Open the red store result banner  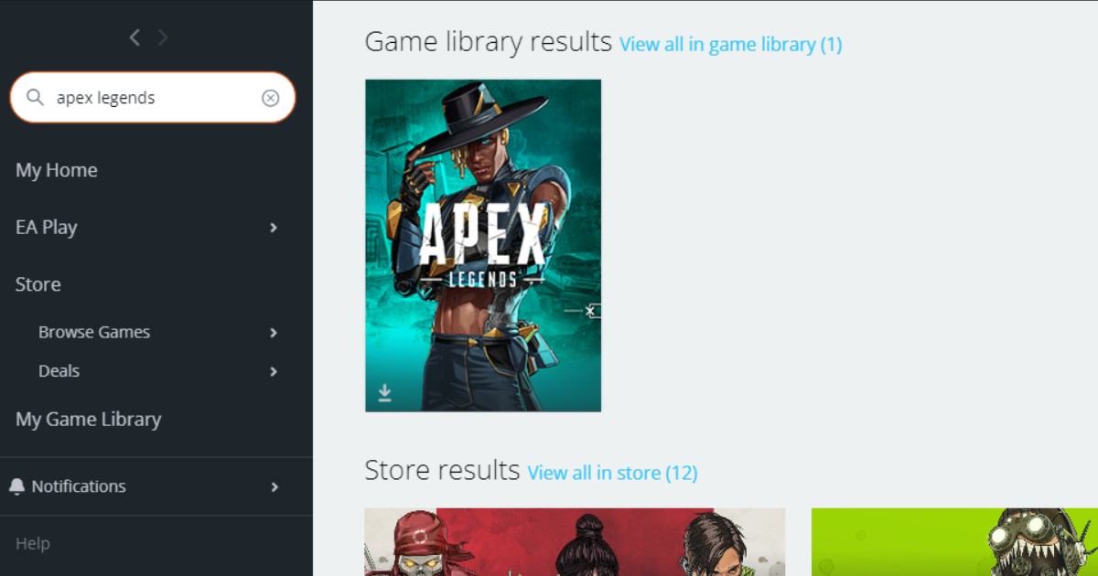pos(575,542)
